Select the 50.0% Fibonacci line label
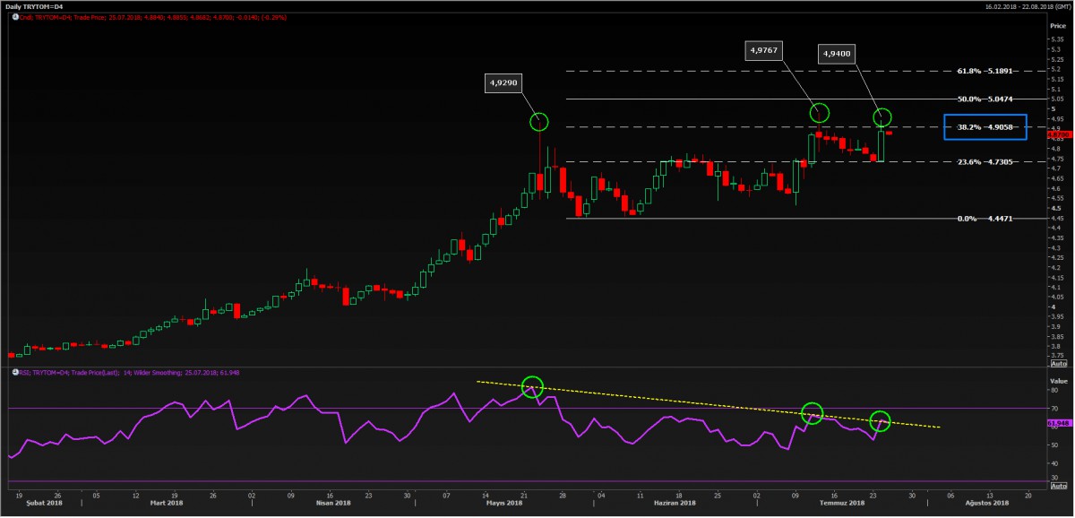The image size is (1075, 518). point(985,99)
